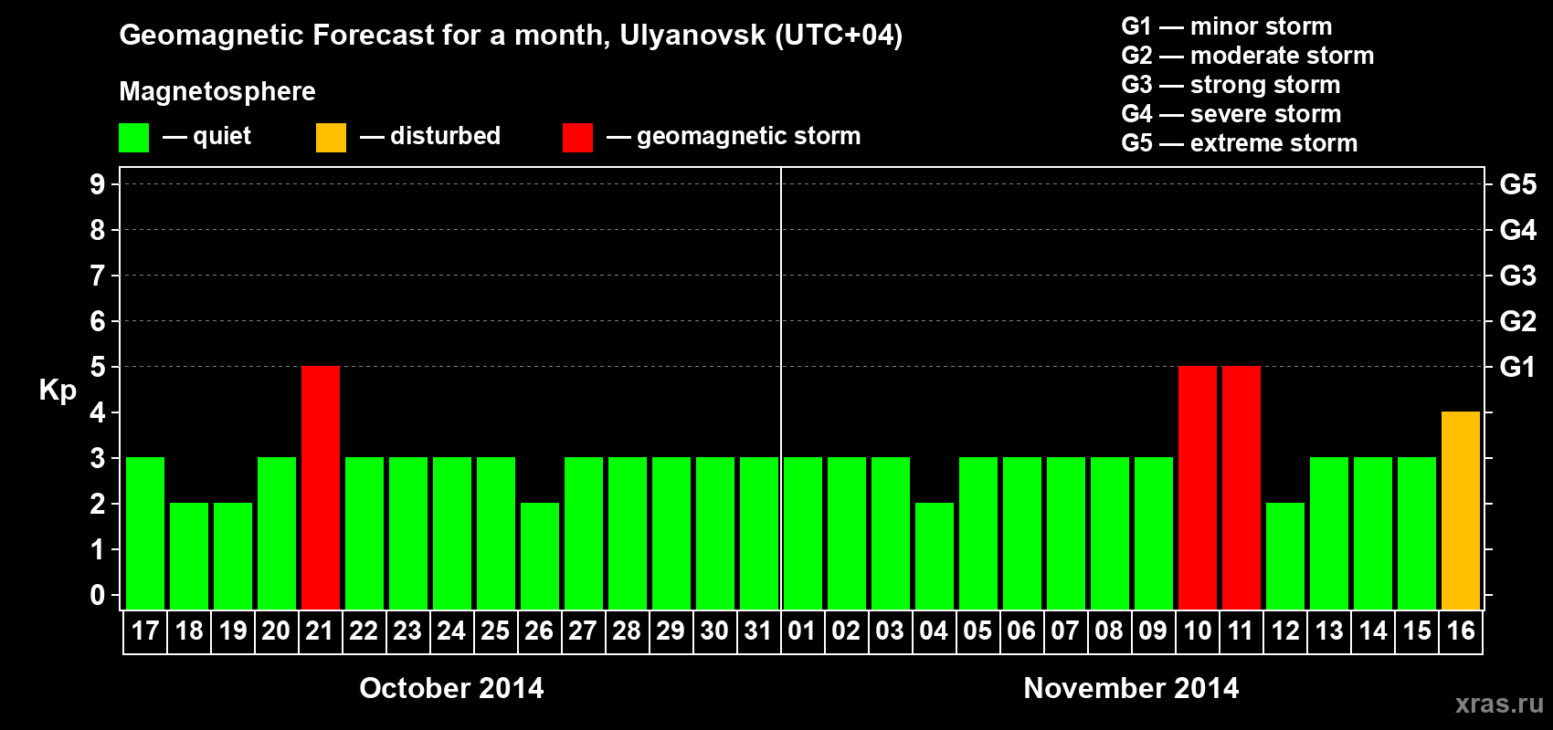Click the green quiet legend swatch
The height and width of the screenshot is (730, 1553).
[133, 138]
